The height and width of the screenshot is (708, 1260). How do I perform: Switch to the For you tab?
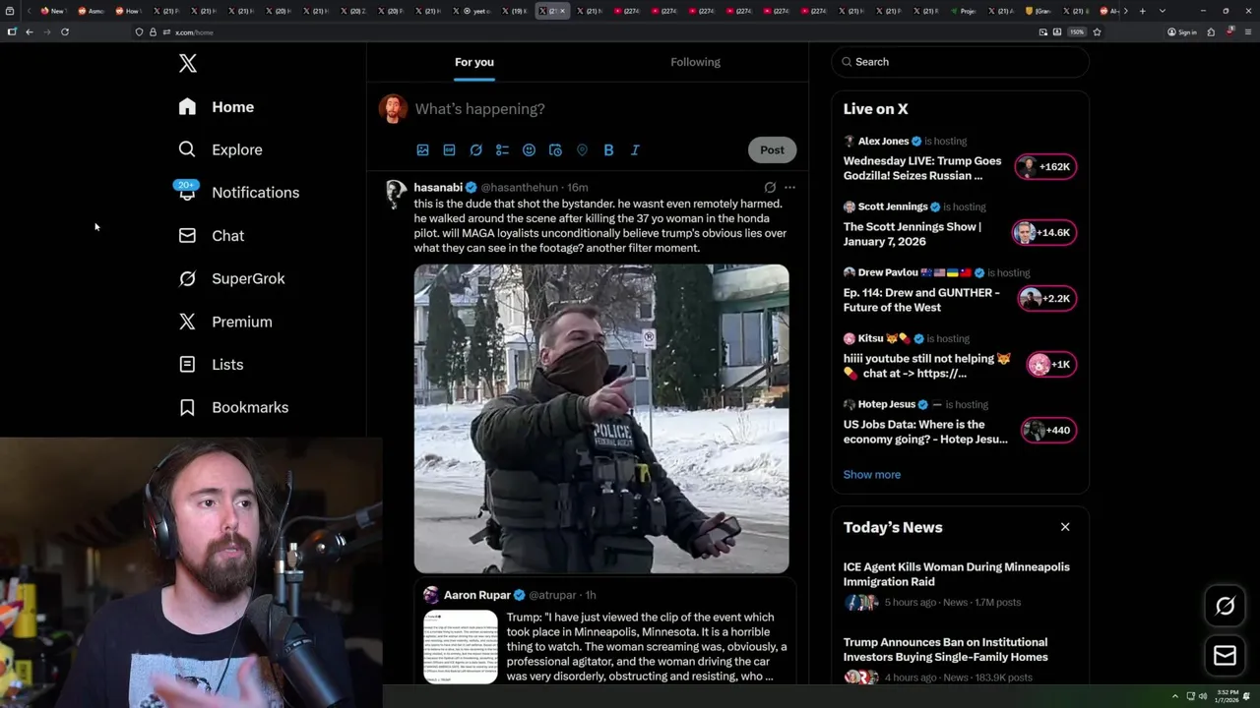[474, 62]
